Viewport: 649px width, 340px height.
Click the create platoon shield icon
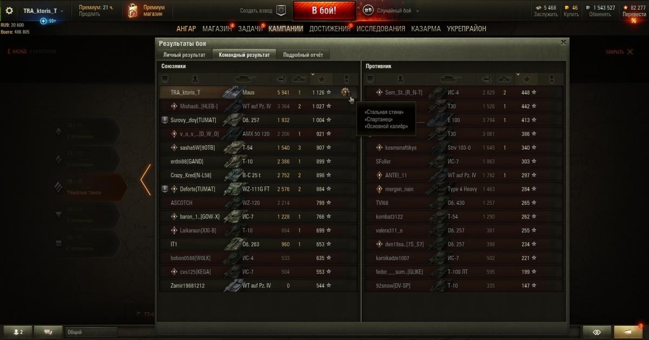pyautogui.click(x=281, y=10)
